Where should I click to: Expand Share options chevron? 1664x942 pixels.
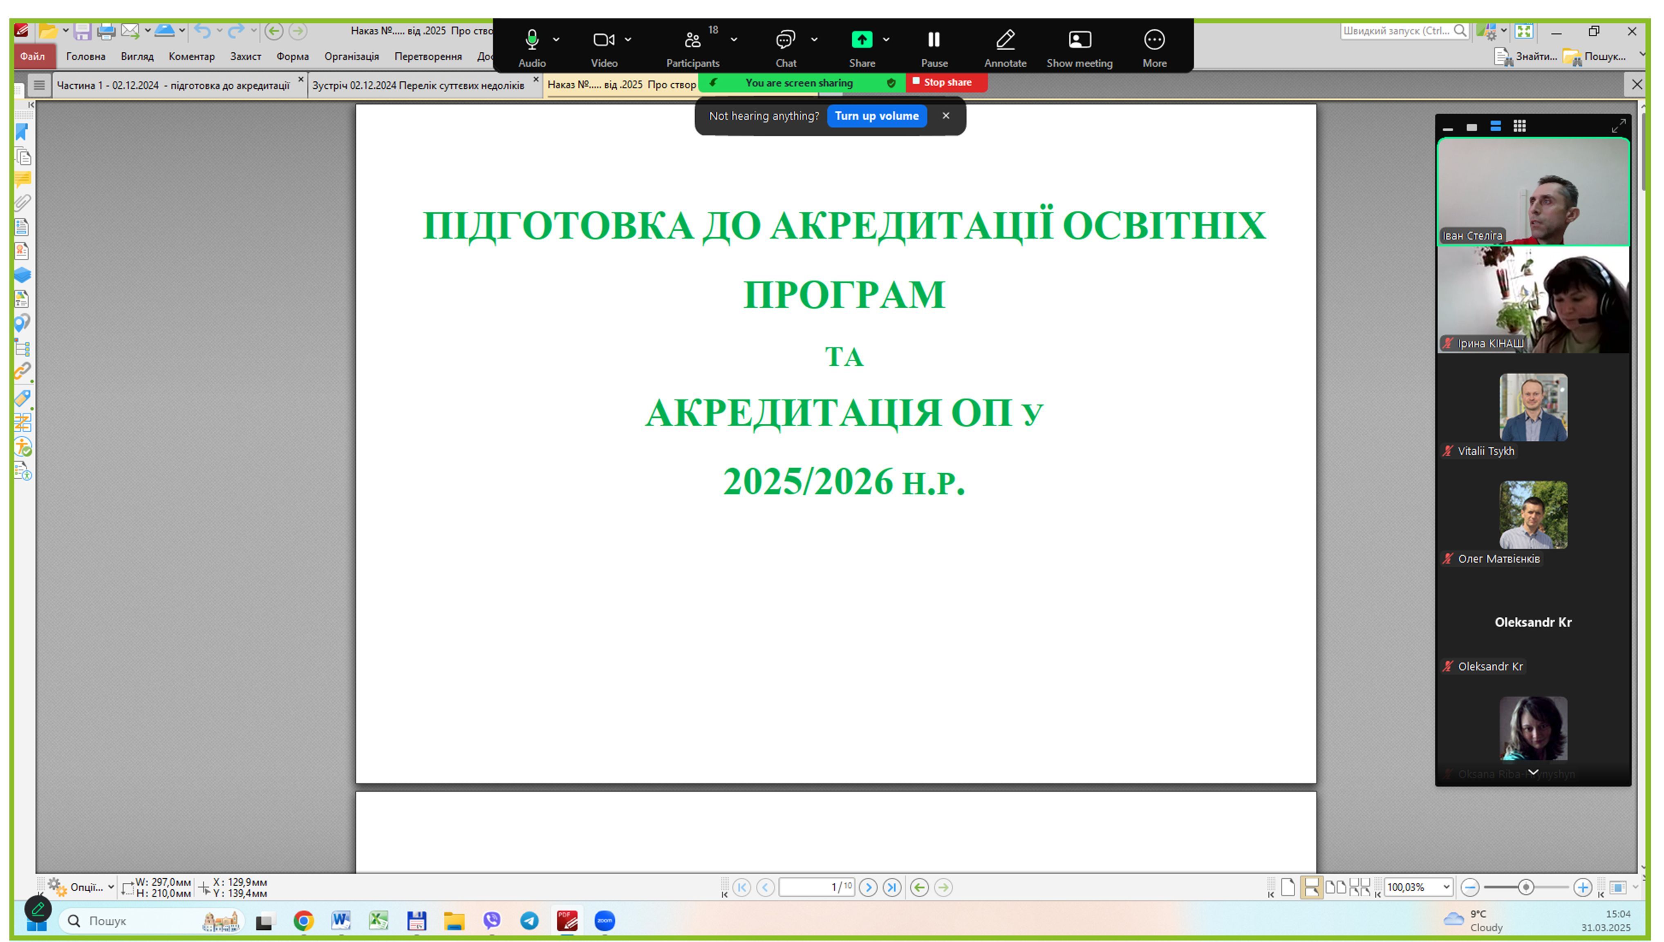pyautogui.click(x=886, y=40)
